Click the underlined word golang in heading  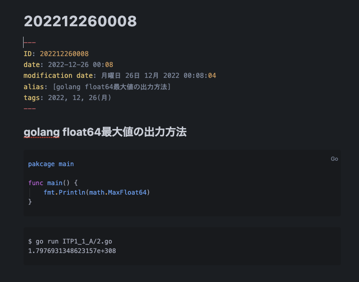coord(42,132)
